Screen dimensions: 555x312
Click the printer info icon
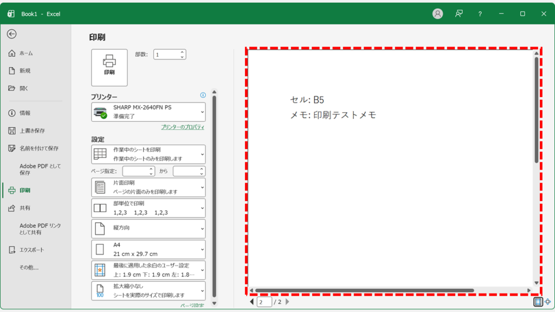coord(203,95)
